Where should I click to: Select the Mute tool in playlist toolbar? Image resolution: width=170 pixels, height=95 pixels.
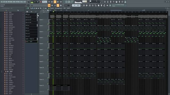click(x=37, y=8)
